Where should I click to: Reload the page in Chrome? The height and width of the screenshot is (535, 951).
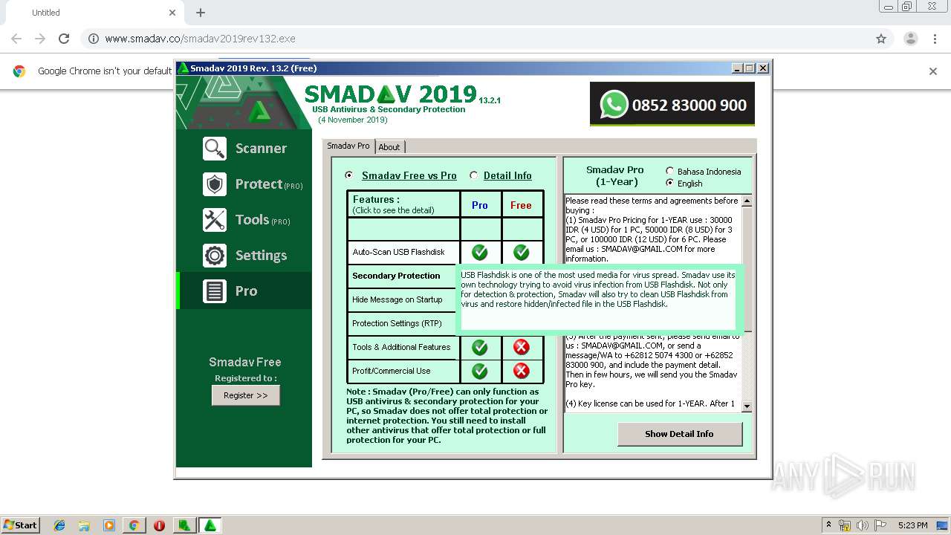tap(64, 39)
